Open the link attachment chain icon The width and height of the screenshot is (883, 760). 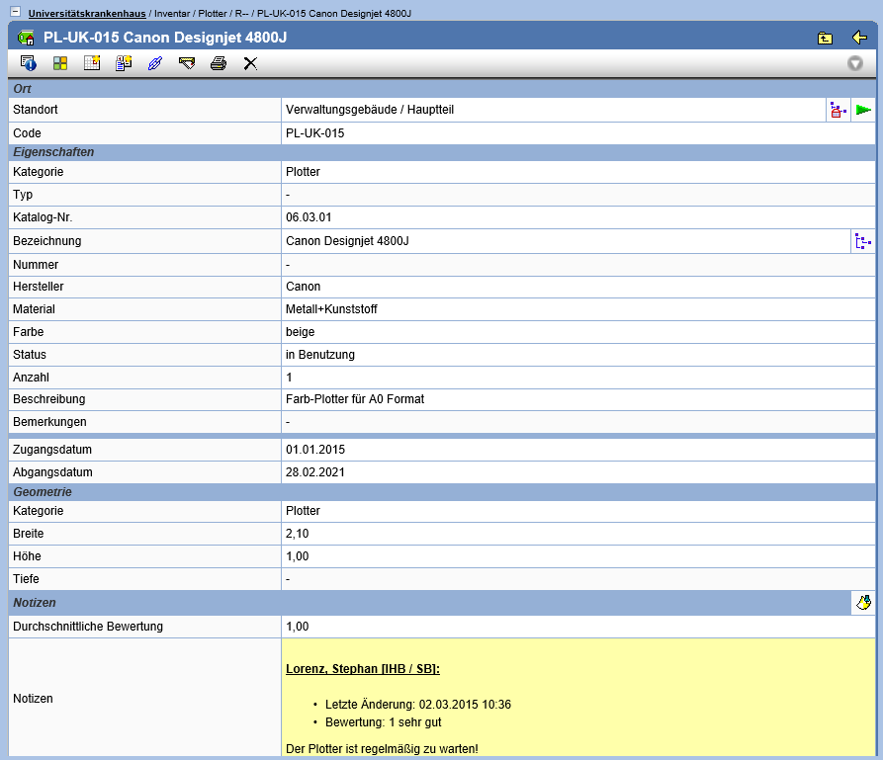[154, 63]
